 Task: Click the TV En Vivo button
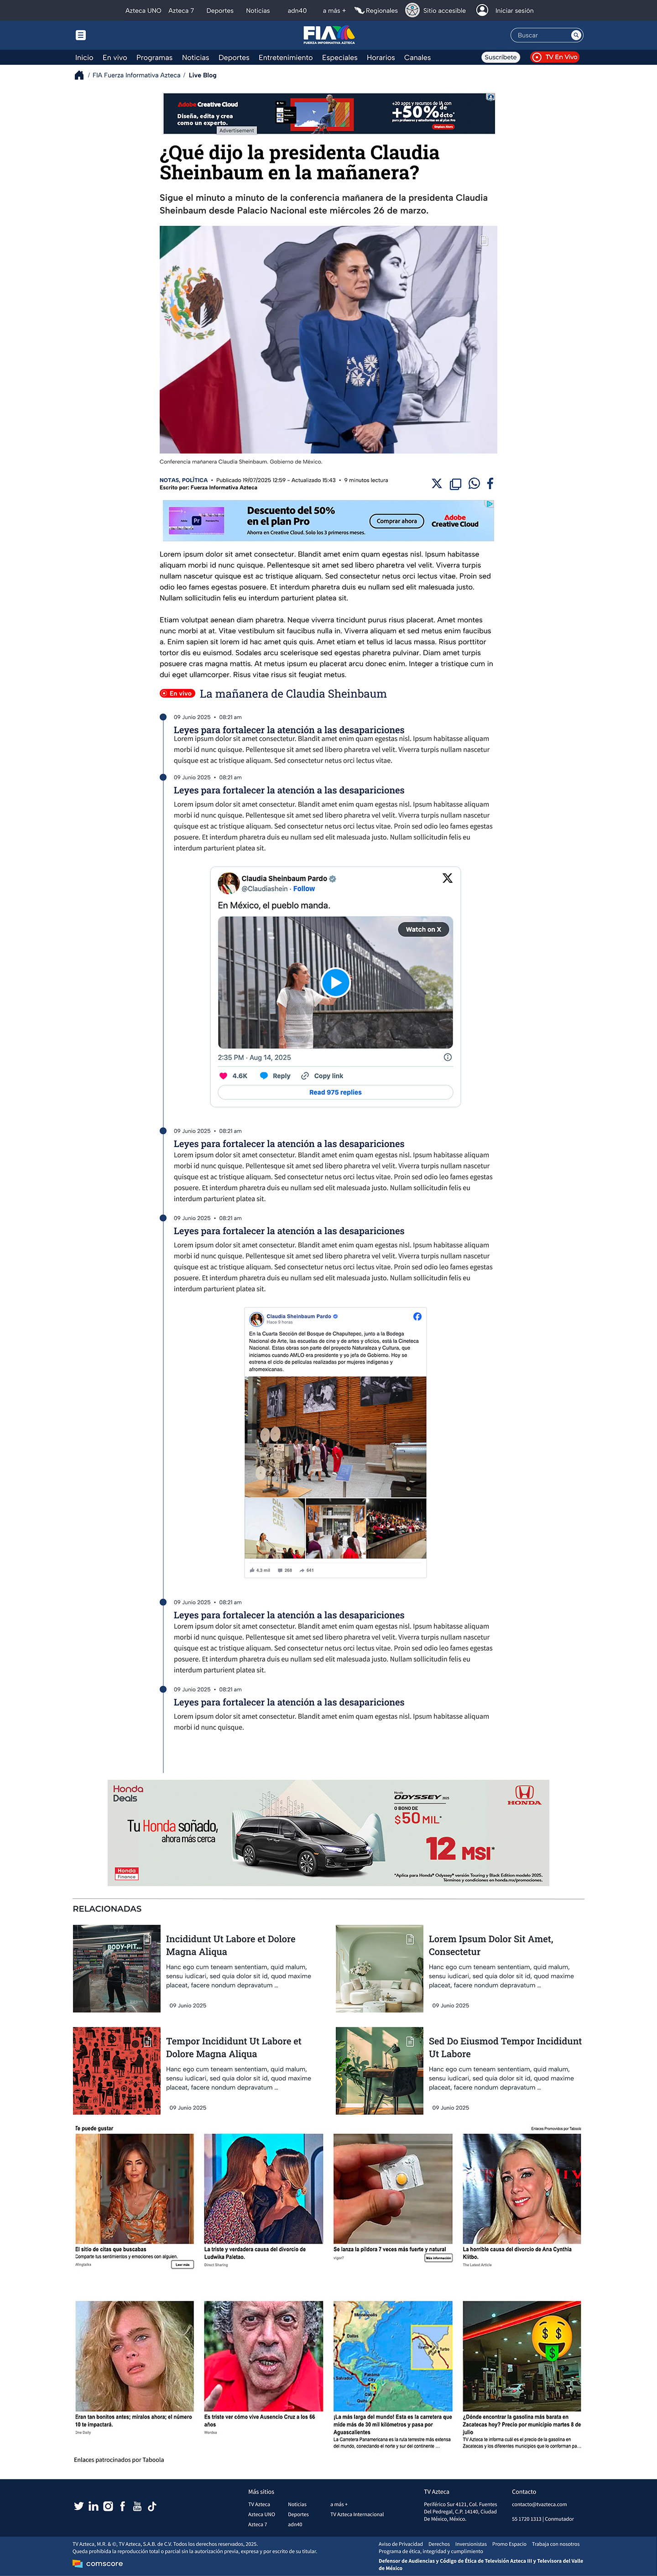555,57
